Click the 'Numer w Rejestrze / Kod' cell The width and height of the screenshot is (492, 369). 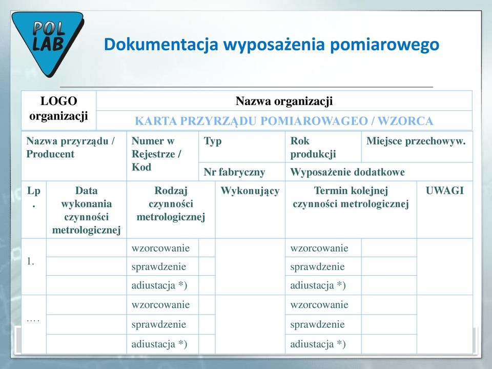(x=162, y=156)
